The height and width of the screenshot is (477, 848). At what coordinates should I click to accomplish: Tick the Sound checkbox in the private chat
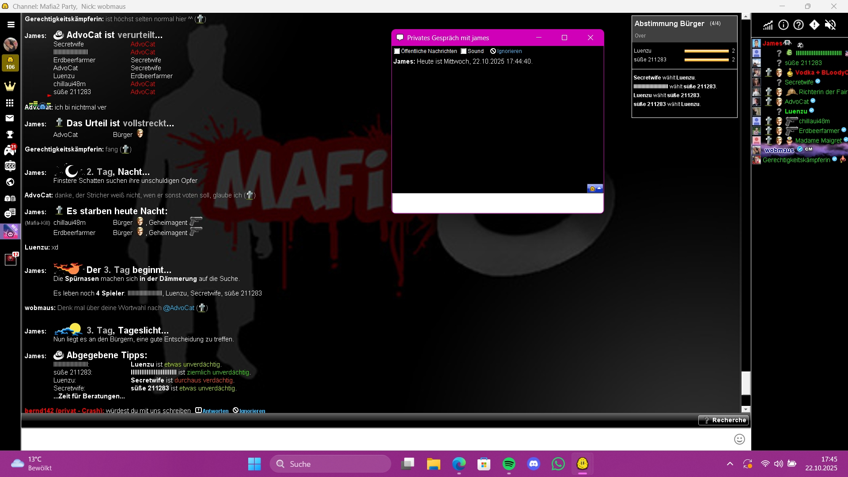464,51
